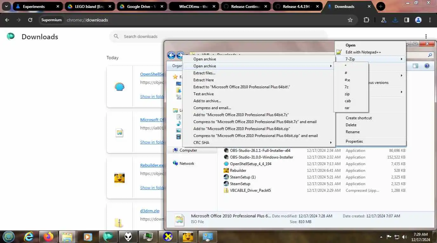This screenshot has height=243, width=437.
Task: Open Firefox from the taskbar
Action: click(x=49, y=236)
